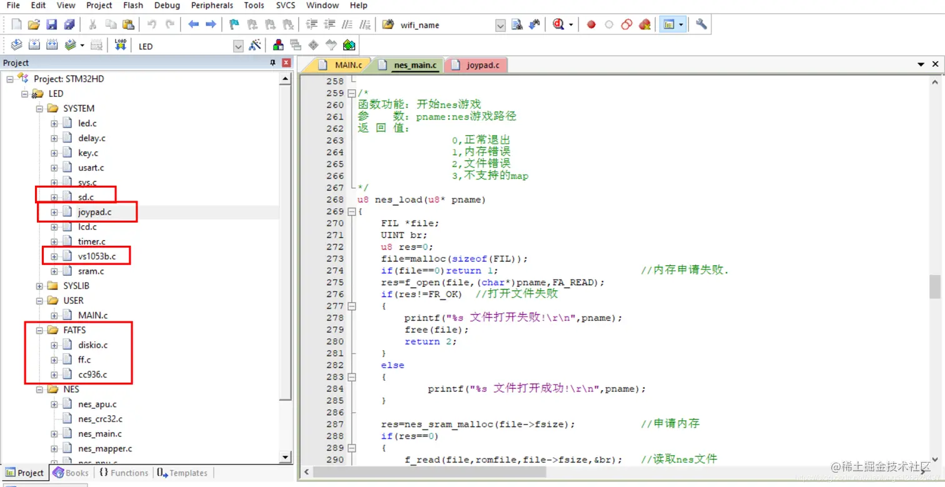Viewport: 945px width, 487px height.
Task: Open Manage Project Items colored boxes icon
Action: point(278,45)
